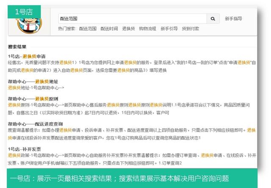Click the 热门搜索: label
This screenshot has width=271, height=188.
(x=66, y=28)
